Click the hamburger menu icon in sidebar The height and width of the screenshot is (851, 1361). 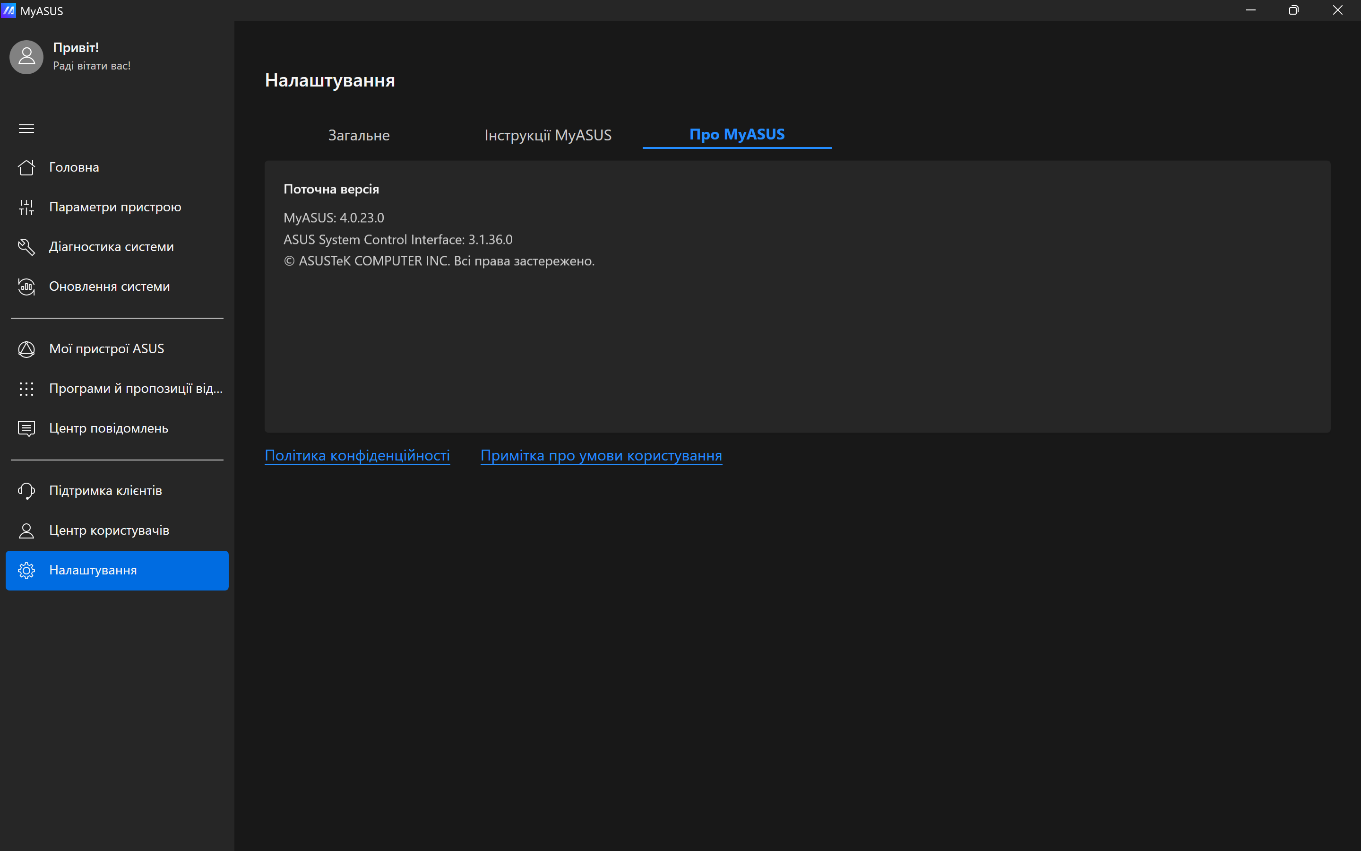26,128
